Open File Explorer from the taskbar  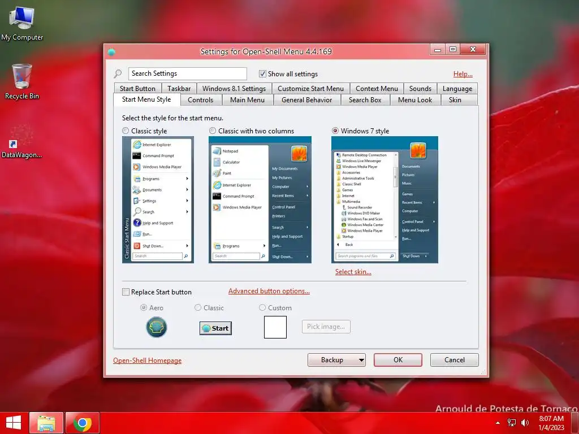pyautogui.click(x=46, y=423)
